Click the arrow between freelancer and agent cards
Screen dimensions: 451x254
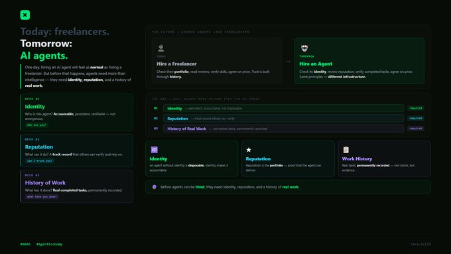(289, 62)
